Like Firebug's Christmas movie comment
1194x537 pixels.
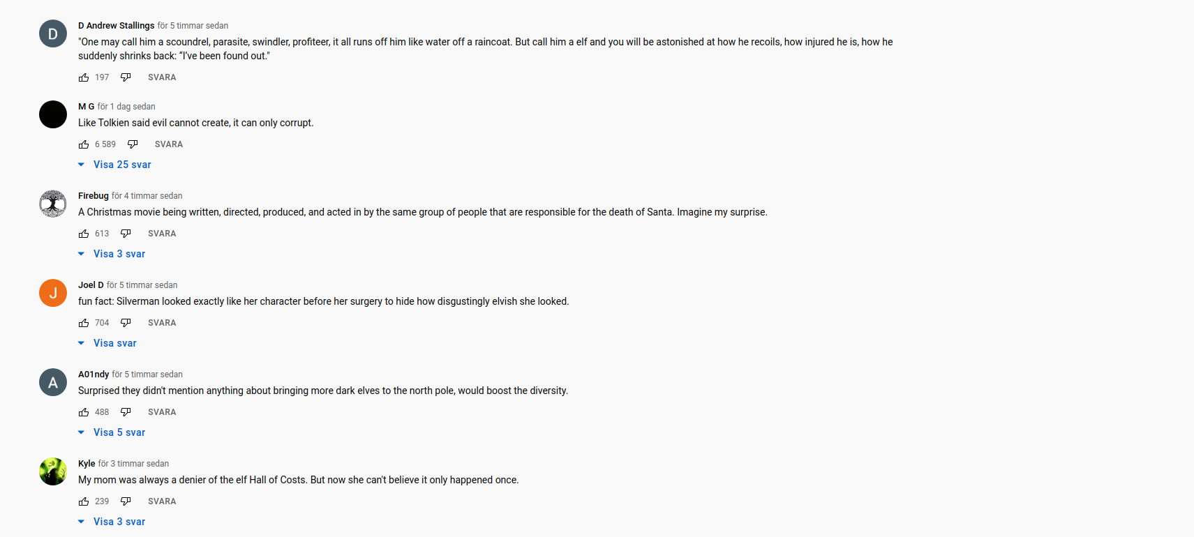click(84, 234)
